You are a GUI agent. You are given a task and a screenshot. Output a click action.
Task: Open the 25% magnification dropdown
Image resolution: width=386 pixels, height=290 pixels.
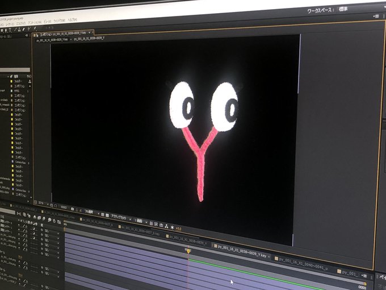point(43,203)
